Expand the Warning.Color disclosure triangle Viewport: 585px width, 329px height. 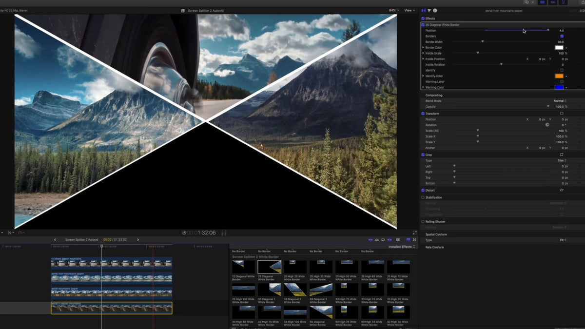click(x=423, y=87)
